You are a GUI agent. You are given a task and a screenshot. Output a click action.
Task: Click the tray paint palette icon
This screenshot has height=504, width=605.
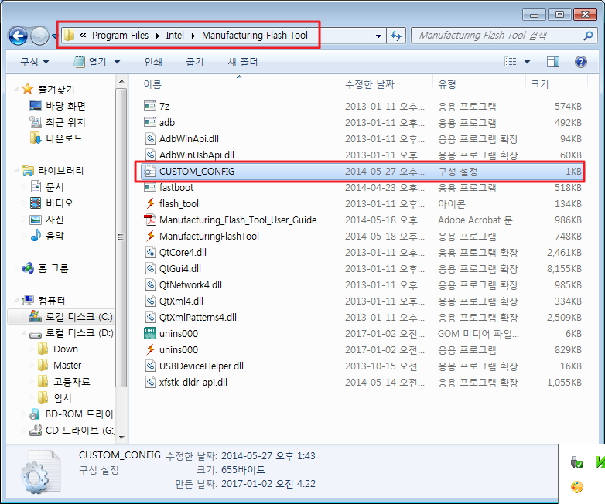[x=577, y=487]
